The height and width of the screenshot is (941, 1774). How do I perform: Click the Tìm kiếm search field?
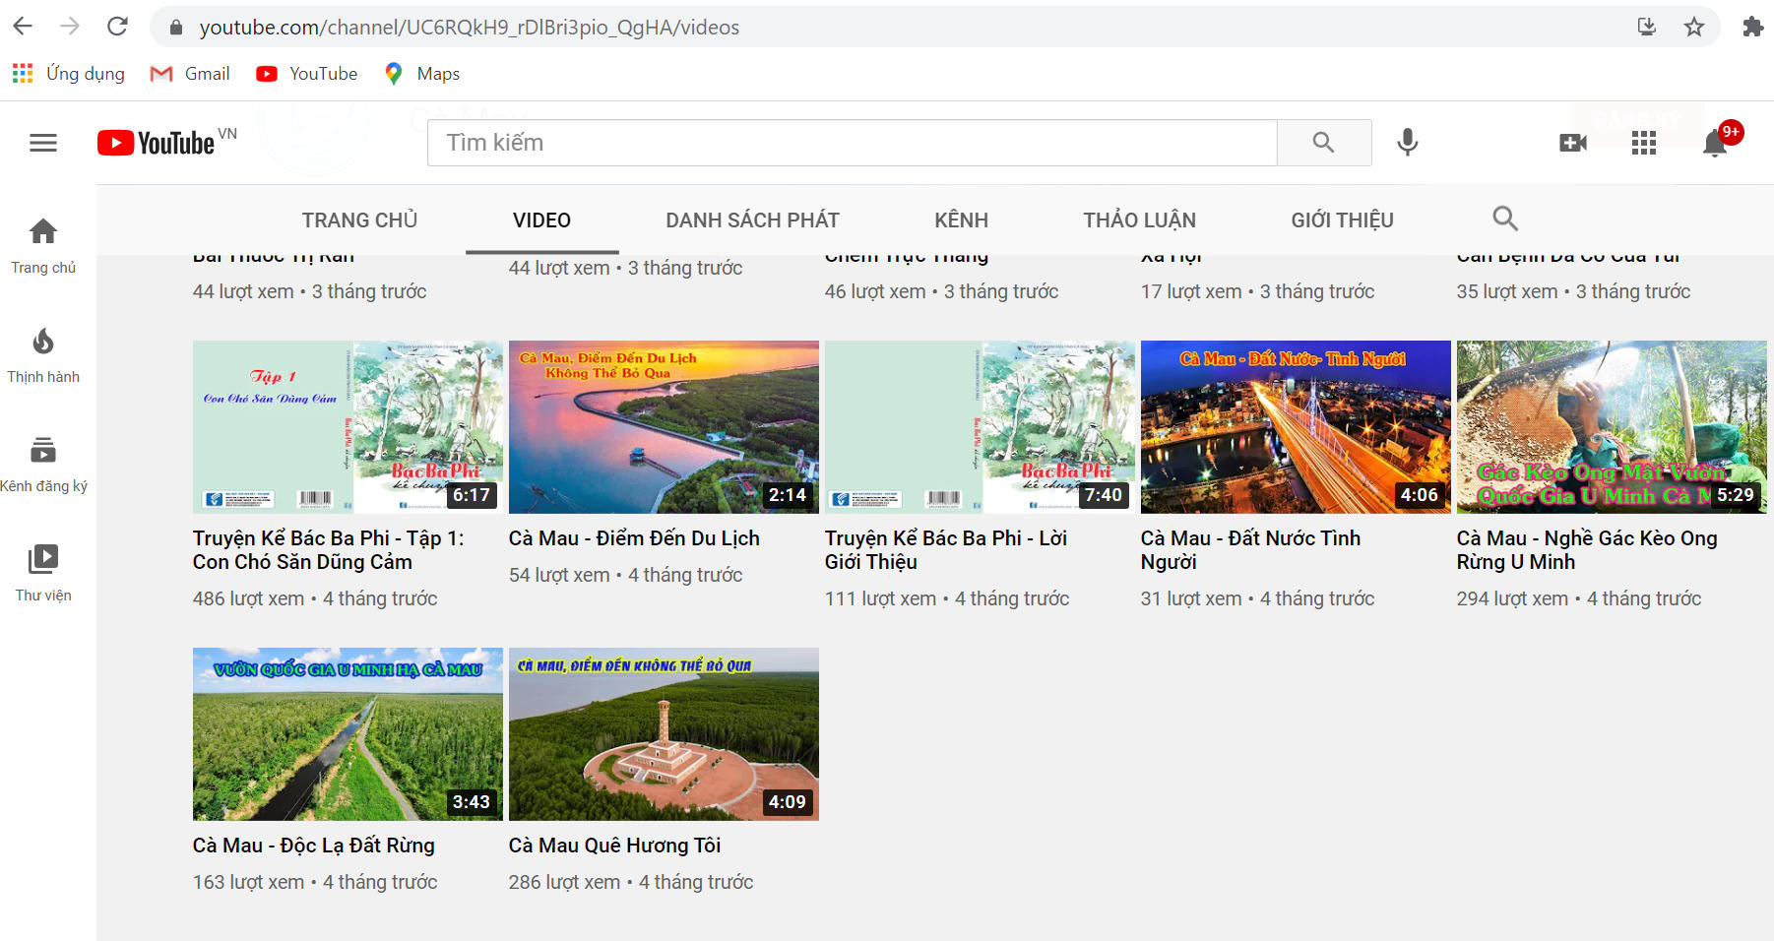(852, 143)
